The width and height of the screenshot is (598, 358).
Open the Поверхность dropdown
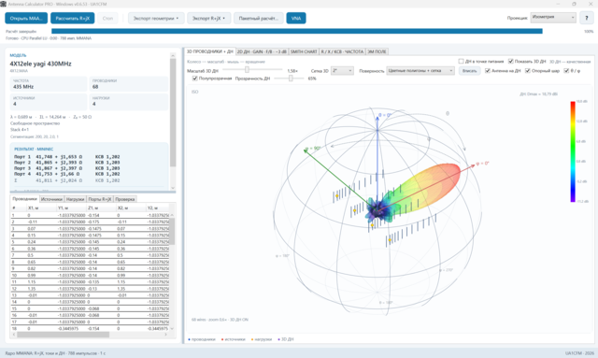(x=420, y=71)
